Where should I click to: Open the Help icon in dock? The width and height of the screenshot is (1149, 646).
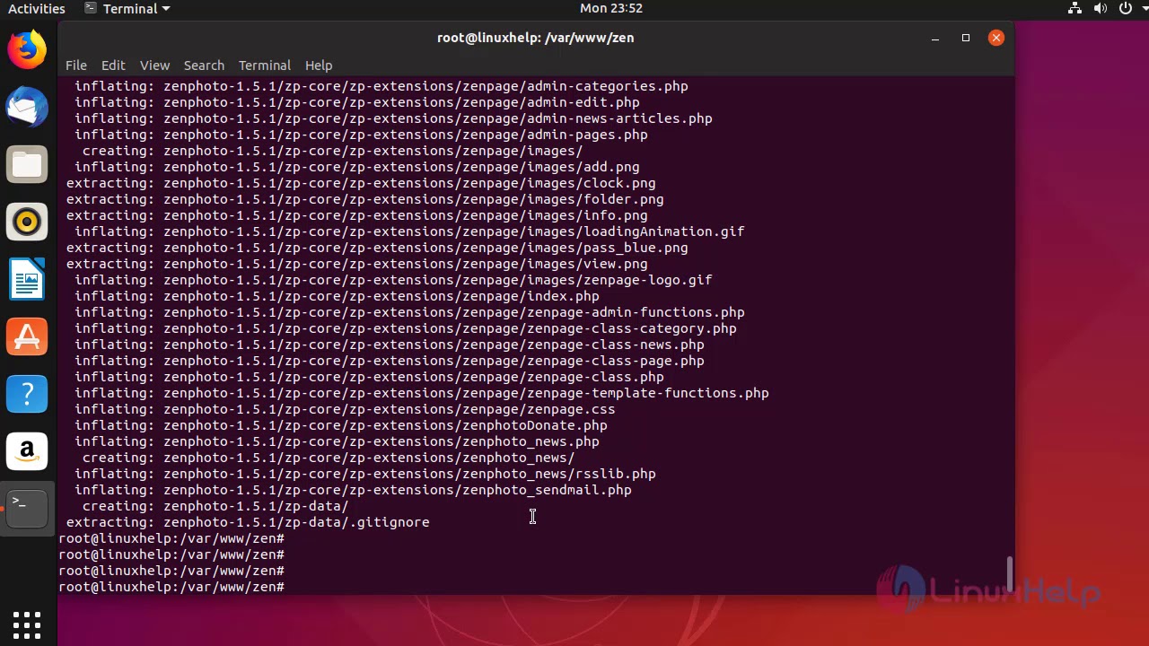tap(27, 394)
